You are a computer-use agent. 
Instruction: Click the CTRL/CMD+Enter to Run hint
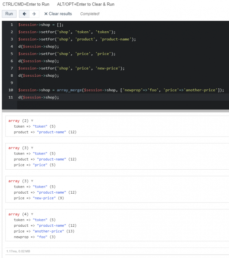(26, 4)
